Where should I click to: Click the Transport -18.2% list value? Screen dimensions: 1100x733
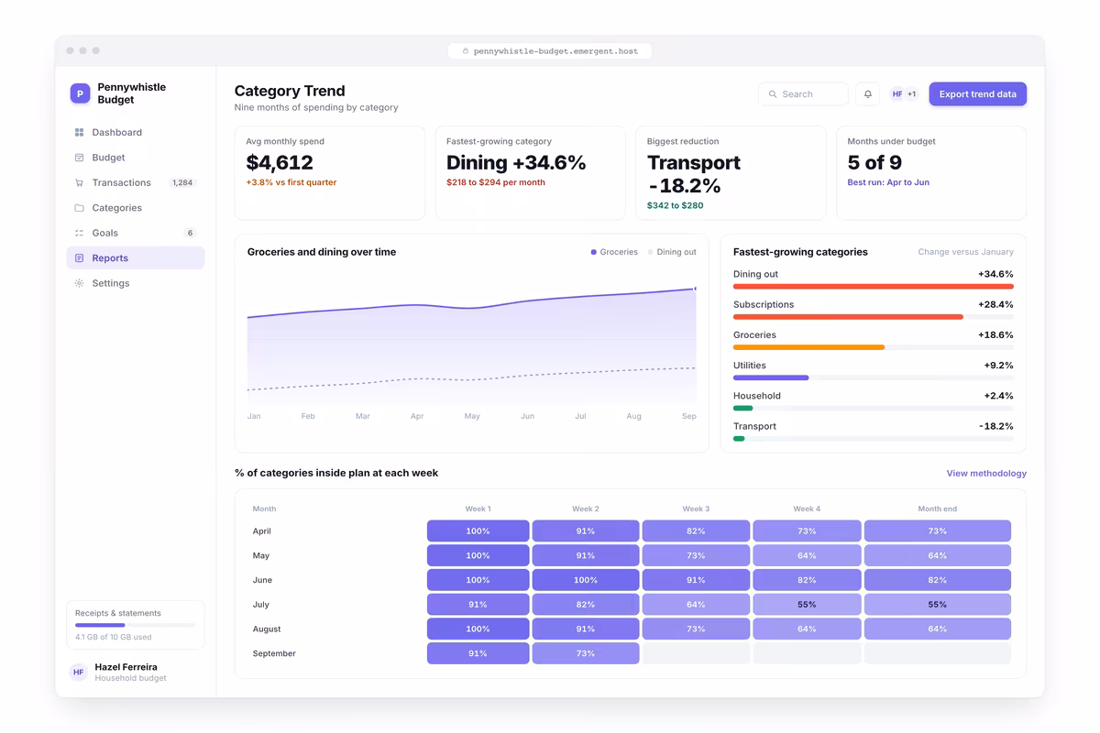coord(996,426)
